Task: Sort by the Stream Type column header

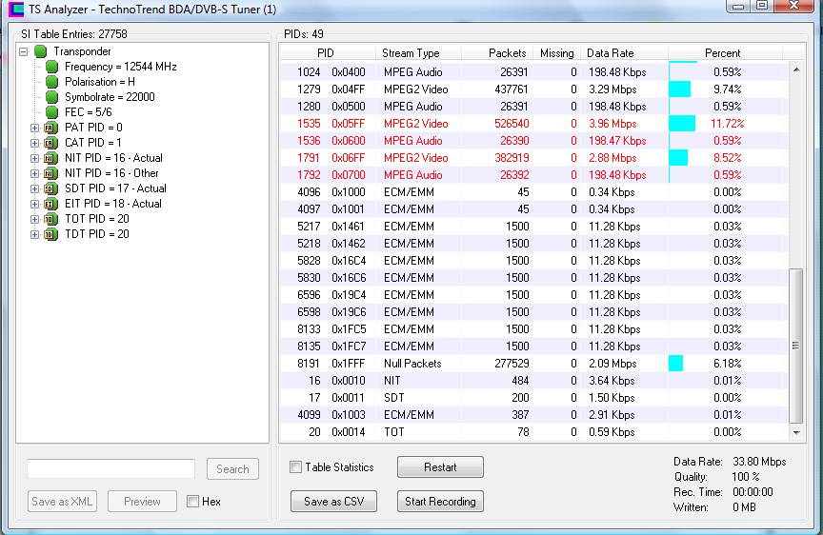Action: (x=411, y=53)
